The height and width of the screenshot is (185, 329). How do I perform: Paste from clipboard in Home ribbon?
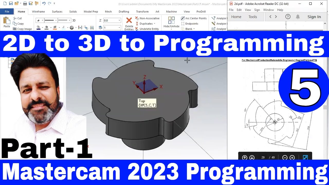pyautogui.click(x=7, y=22)
